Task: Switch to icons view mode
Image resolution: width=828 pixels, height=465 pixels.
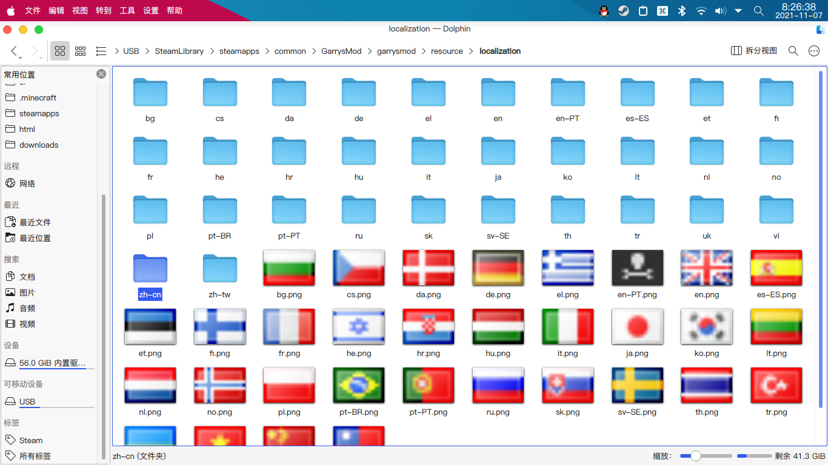Action: point(59,51)
